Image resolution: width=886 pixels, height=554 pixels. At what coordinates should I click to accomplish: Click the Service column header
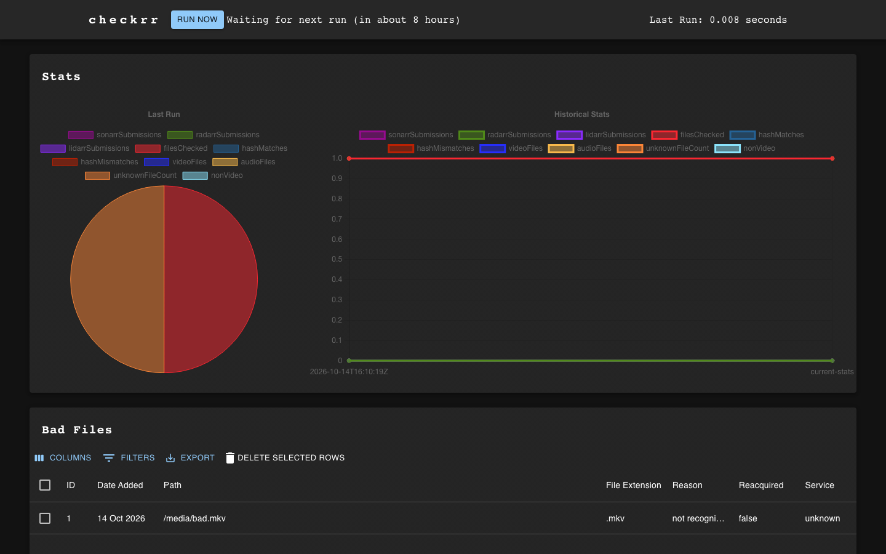(x=820, y=485)
